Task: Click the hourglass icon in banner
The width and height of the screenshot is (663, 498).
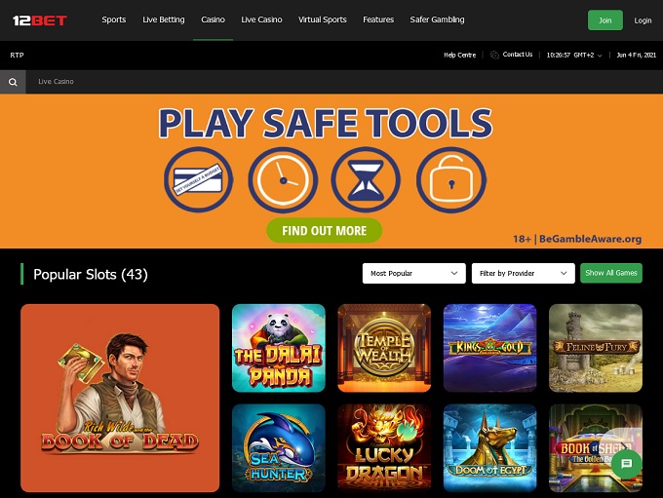Action: pos(366,179)
